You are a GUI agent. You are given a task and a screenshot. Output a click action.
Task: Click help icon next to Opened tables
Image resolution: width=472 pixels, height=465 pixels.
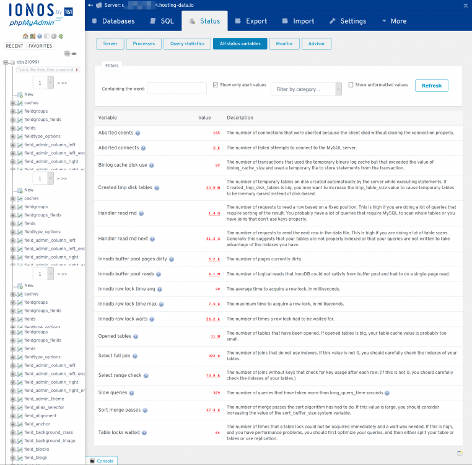click(136, 337)
